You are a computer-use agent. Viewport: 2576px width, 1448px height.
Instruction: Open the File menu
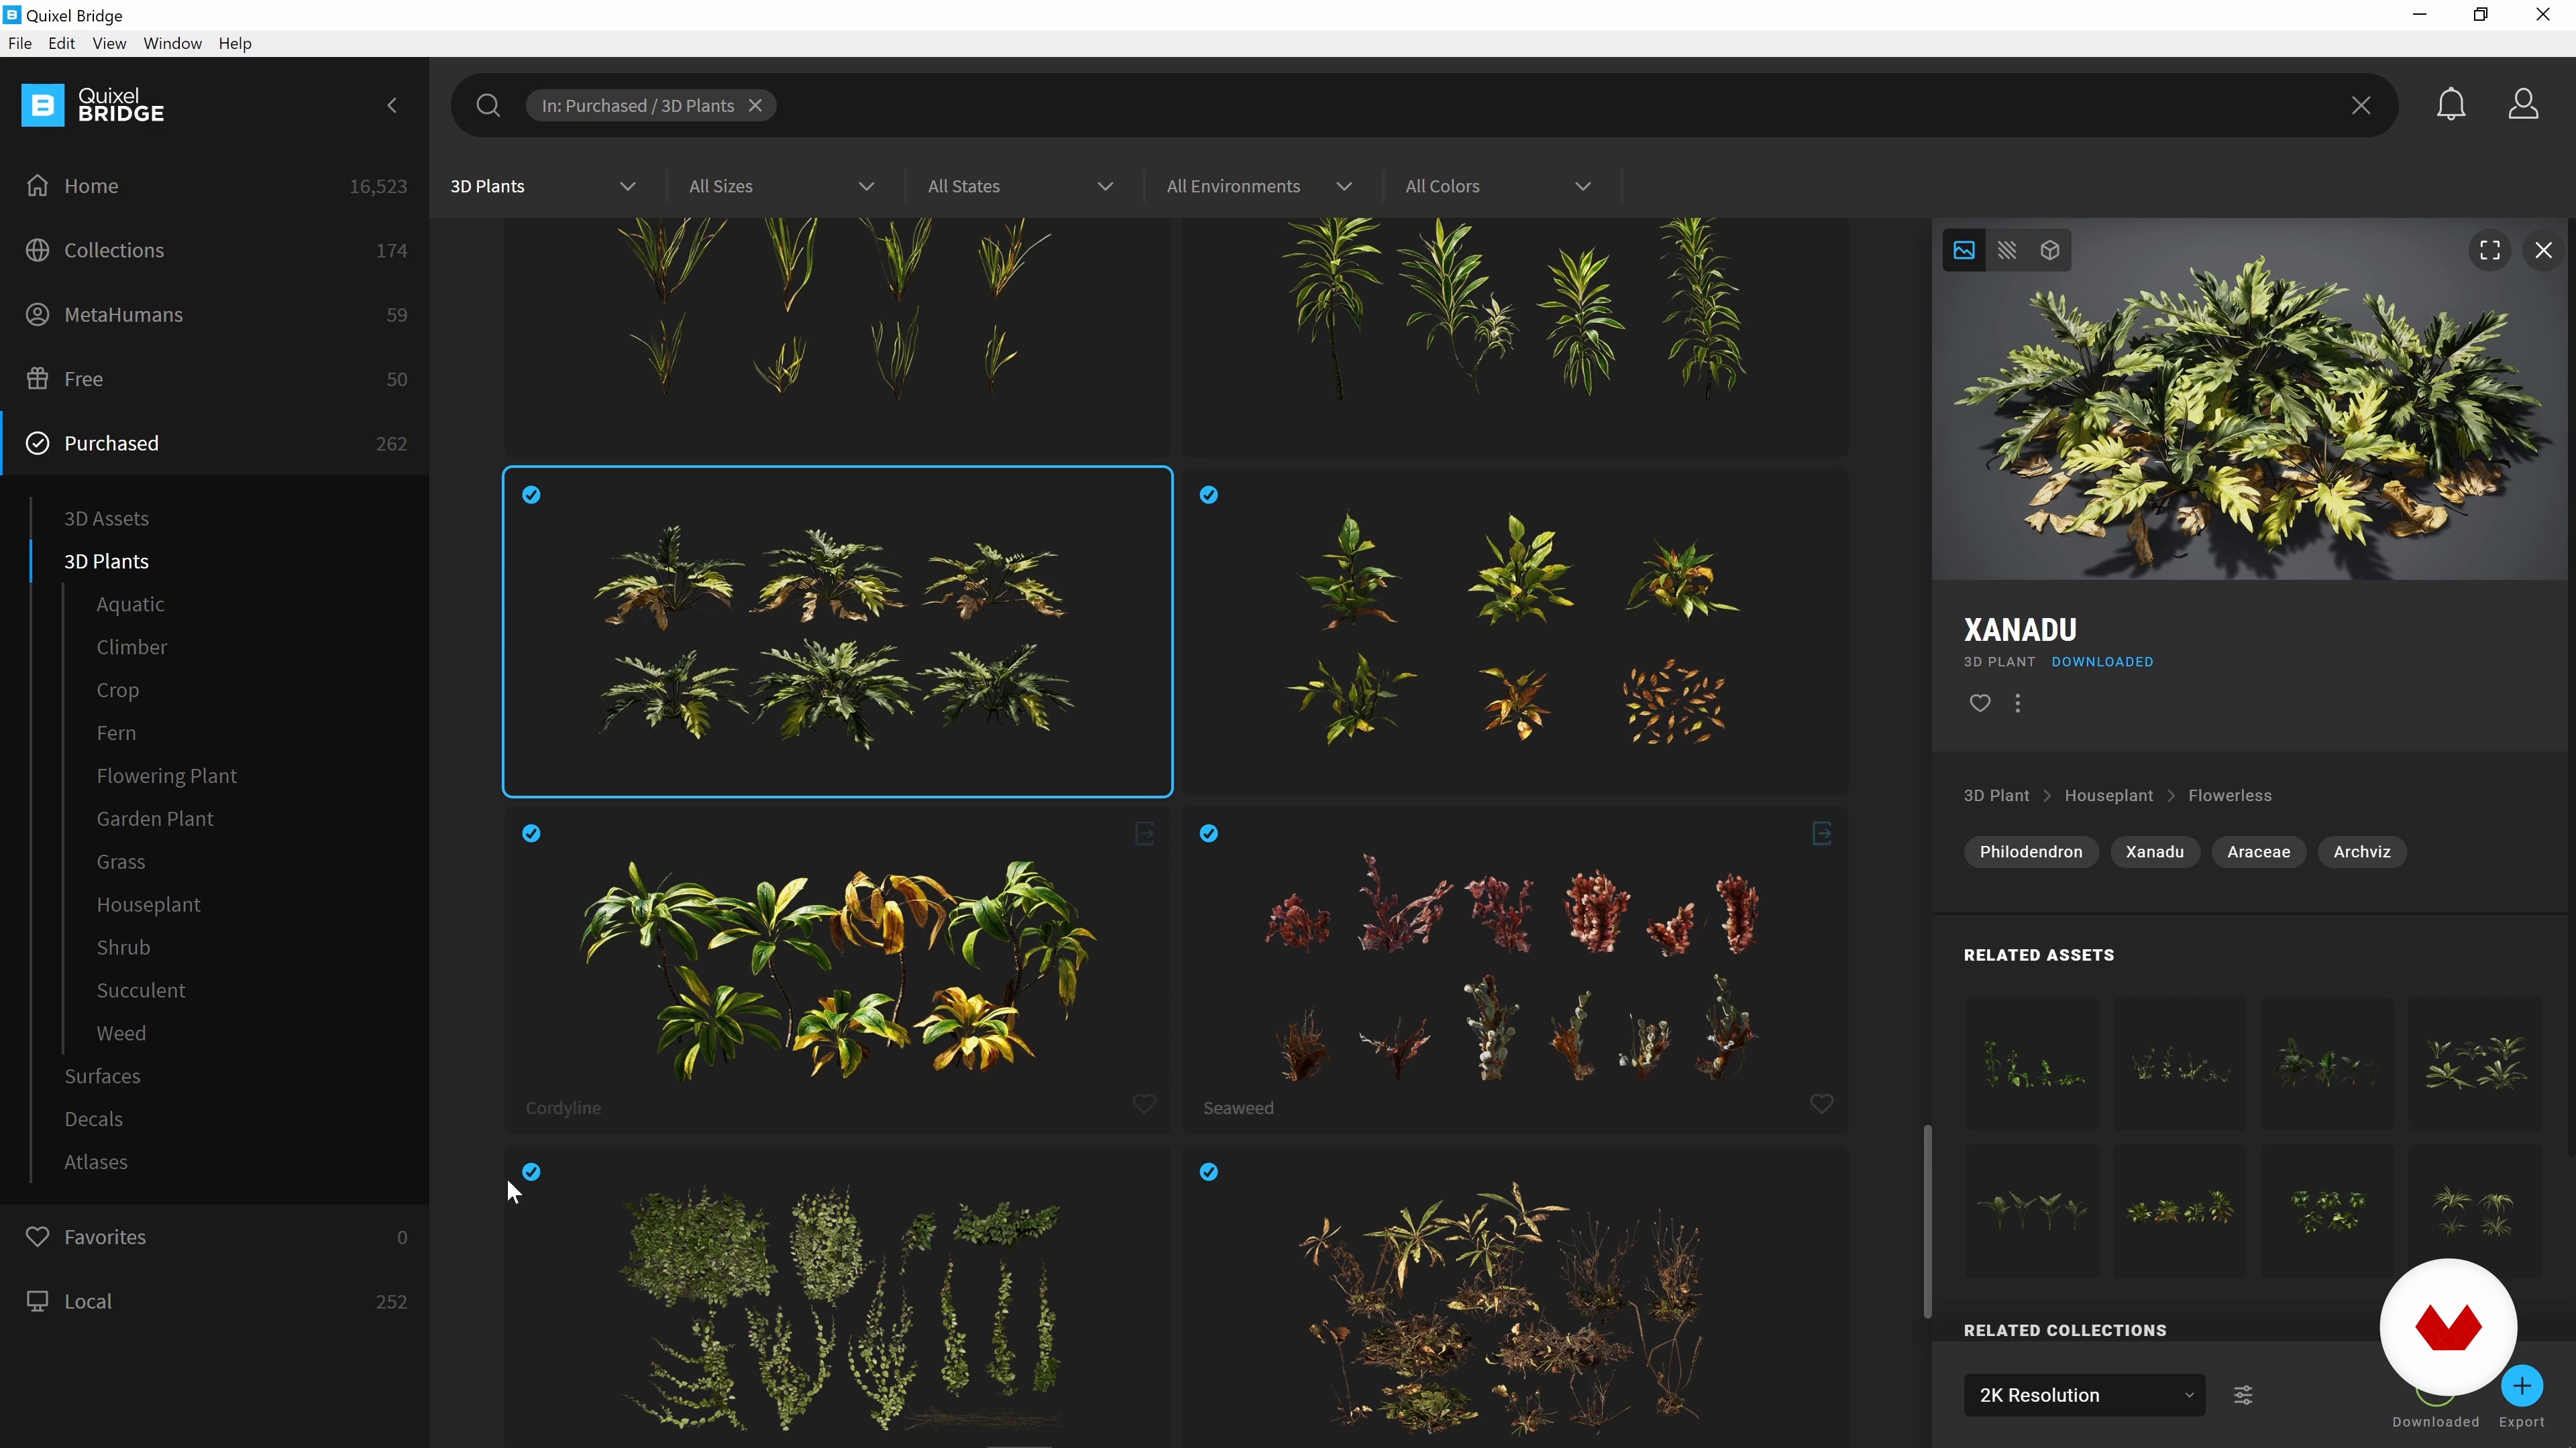[x=19, y=43]
